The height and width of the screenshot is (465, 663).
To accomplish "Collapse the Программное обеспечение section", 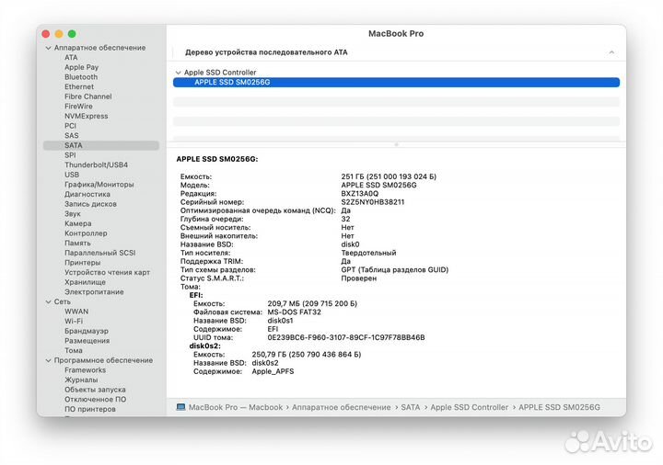I will point(48,361).
